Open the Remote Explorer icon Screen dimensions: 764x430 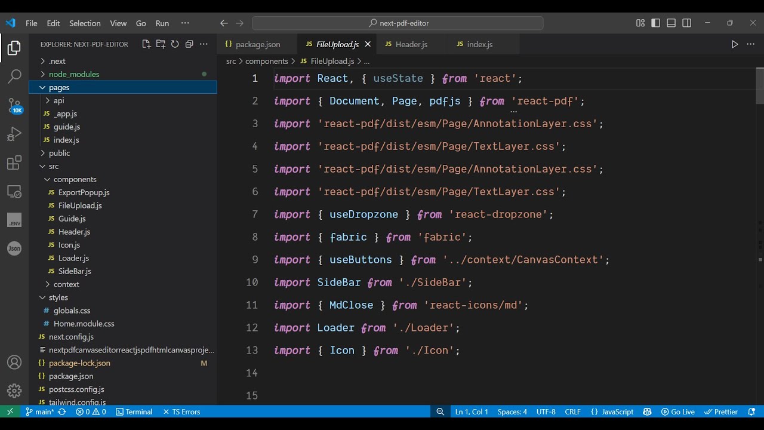[x=14, y=192]
